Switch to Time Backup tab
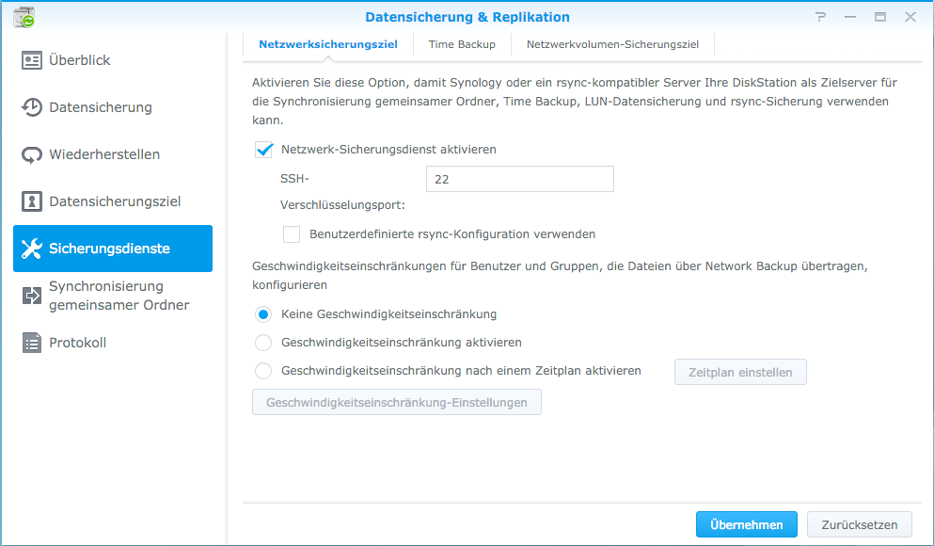 click(x=462, y=44)
